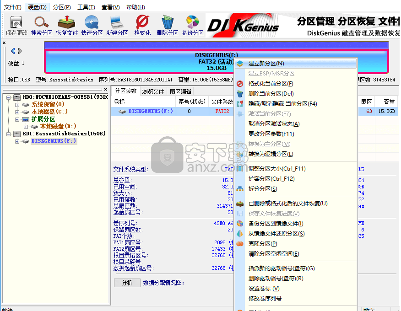This screenshot has height=311, width=401.
Task: Select 系统保留(0) in the disk tree
Action: [x=48, y=104]
